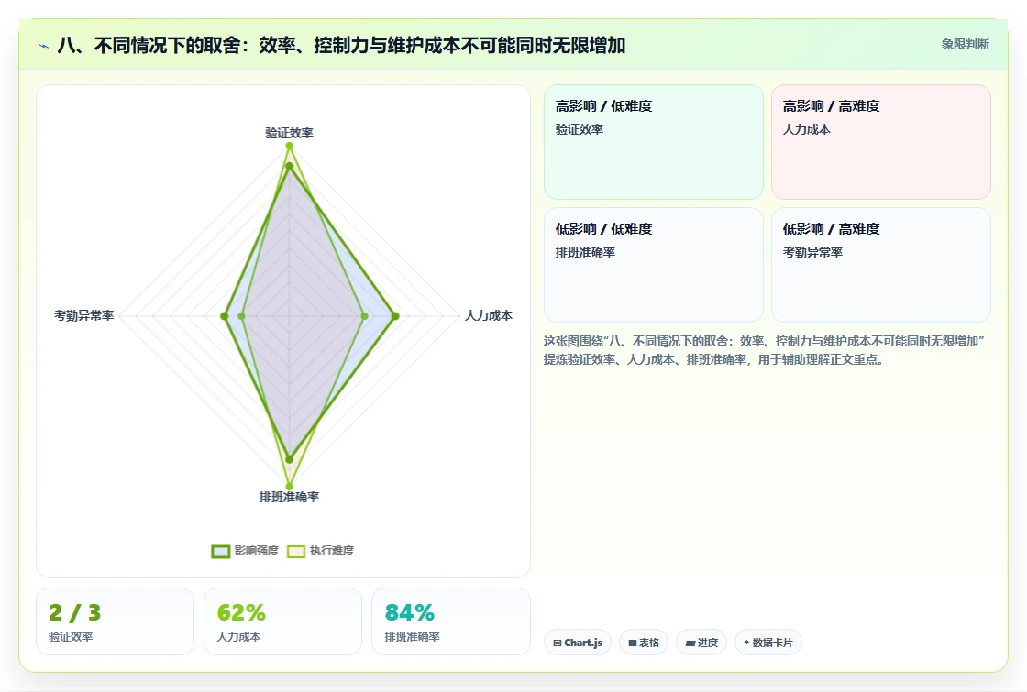Click the Chart.js tag chip

point(578,643)
